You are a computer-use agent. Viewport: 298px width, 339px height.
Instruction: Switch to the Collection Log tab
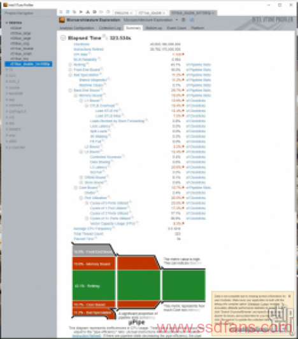110,28
